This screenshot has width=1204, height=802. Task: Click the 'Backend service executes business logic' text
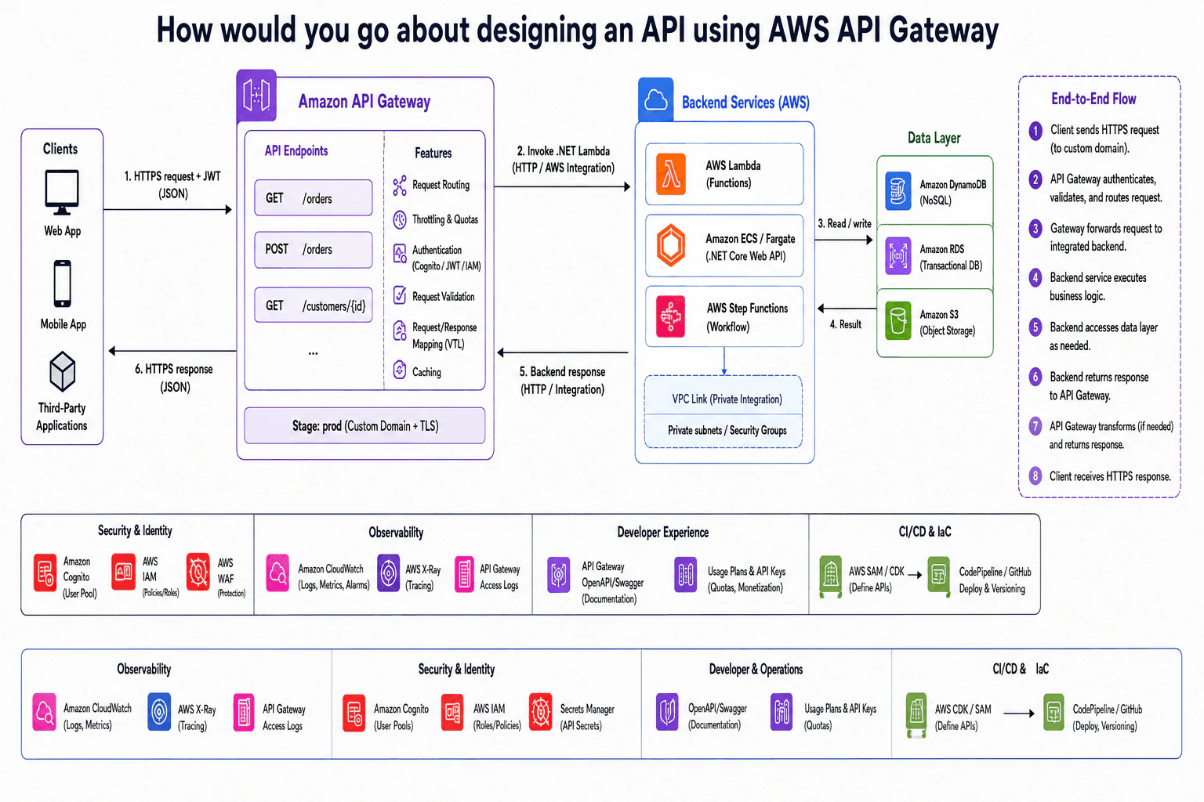[x=1098, y=287]
